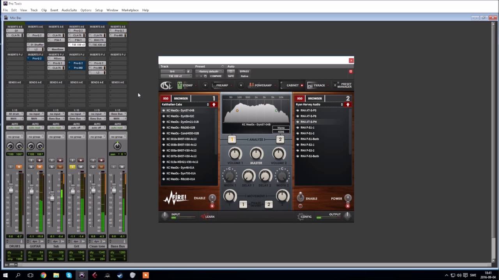Open Search on Windows taskbar
Viewport: 499px width, 280px height.
pyautogui.click(x=18, y=275)
